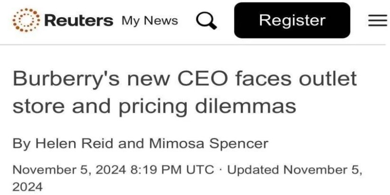The height and width of the screenshot is (195, 390).
Task: Open the search magnifying glass
Action: 206,21
